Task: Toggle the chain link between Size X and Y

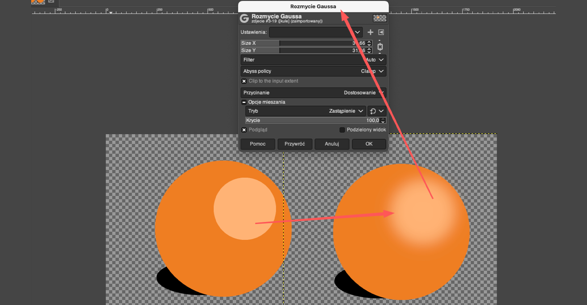Action: [380, 47]
